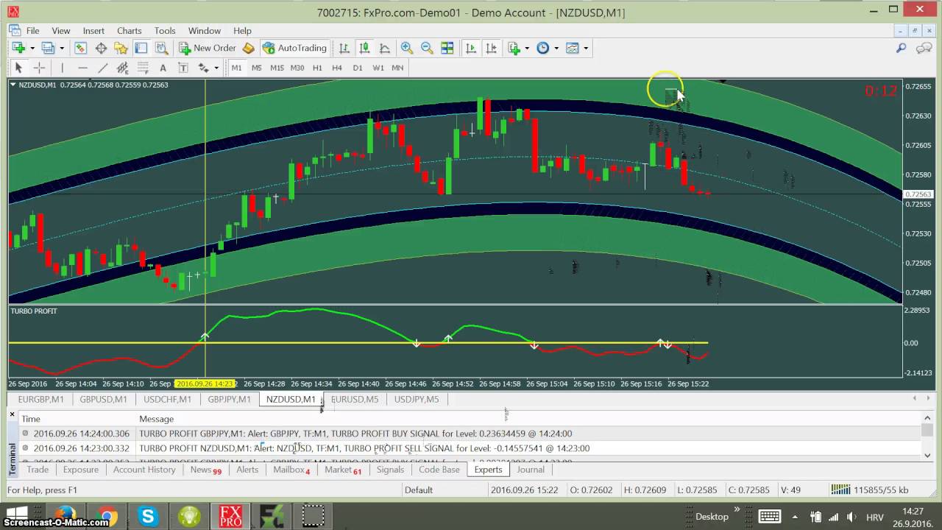Switch to line chart display
Image resolution: width=942 pixels, height=530 pixels.
[x=384, y=48]
